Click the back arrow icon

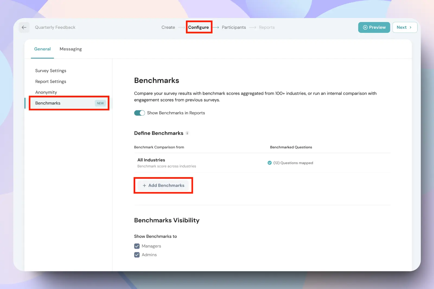point(24,27)
